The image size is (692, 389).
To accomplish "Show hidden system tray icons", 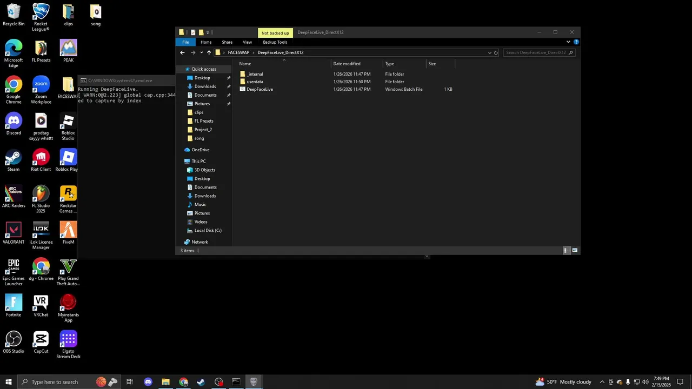I will (602, 382).
